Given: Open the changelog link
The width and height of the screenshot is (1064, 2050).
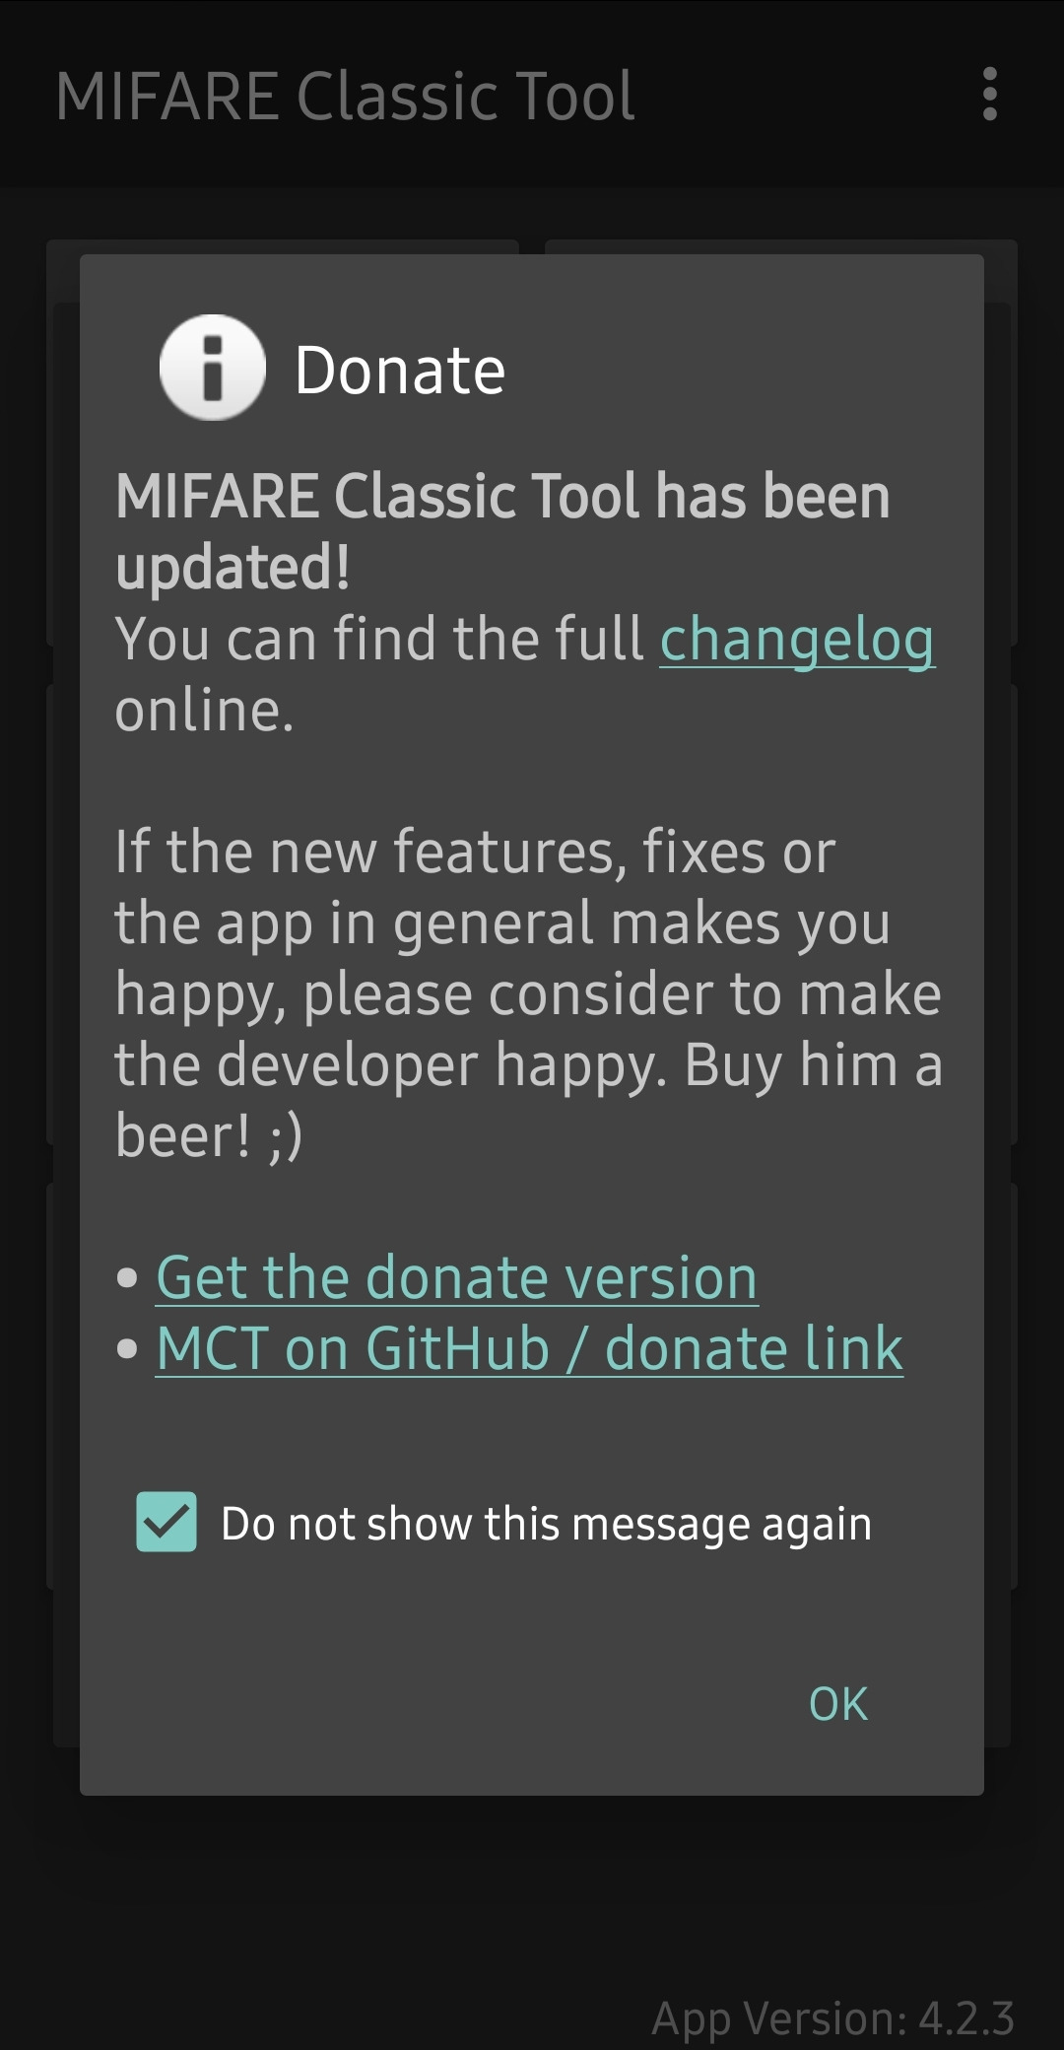Looking at the screenshot, I should tap(797, 639).
